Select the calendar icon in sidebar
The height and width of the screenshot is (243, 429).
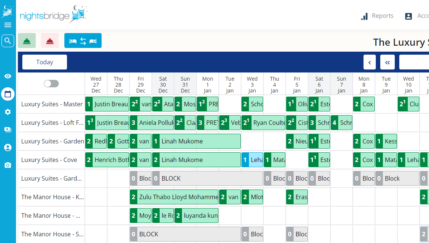(8, 94)
